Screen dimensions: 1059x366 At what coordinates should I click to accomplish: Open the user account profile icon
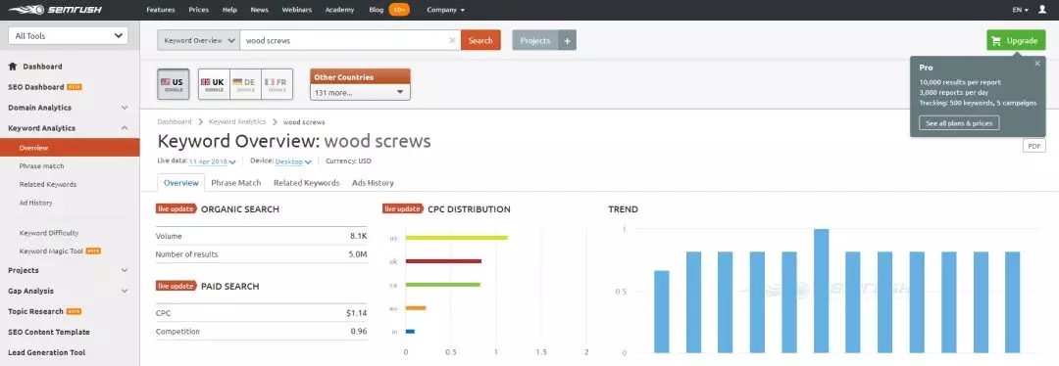point(1042,10)
